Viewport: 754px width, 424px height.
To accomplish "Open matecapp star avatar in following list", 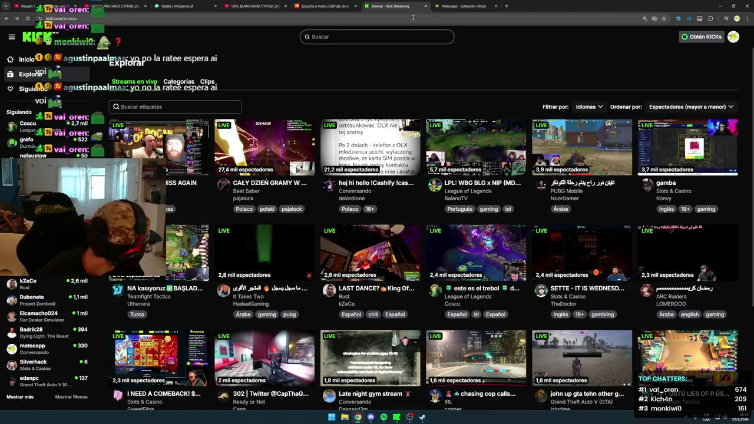I will click(12, 349).
